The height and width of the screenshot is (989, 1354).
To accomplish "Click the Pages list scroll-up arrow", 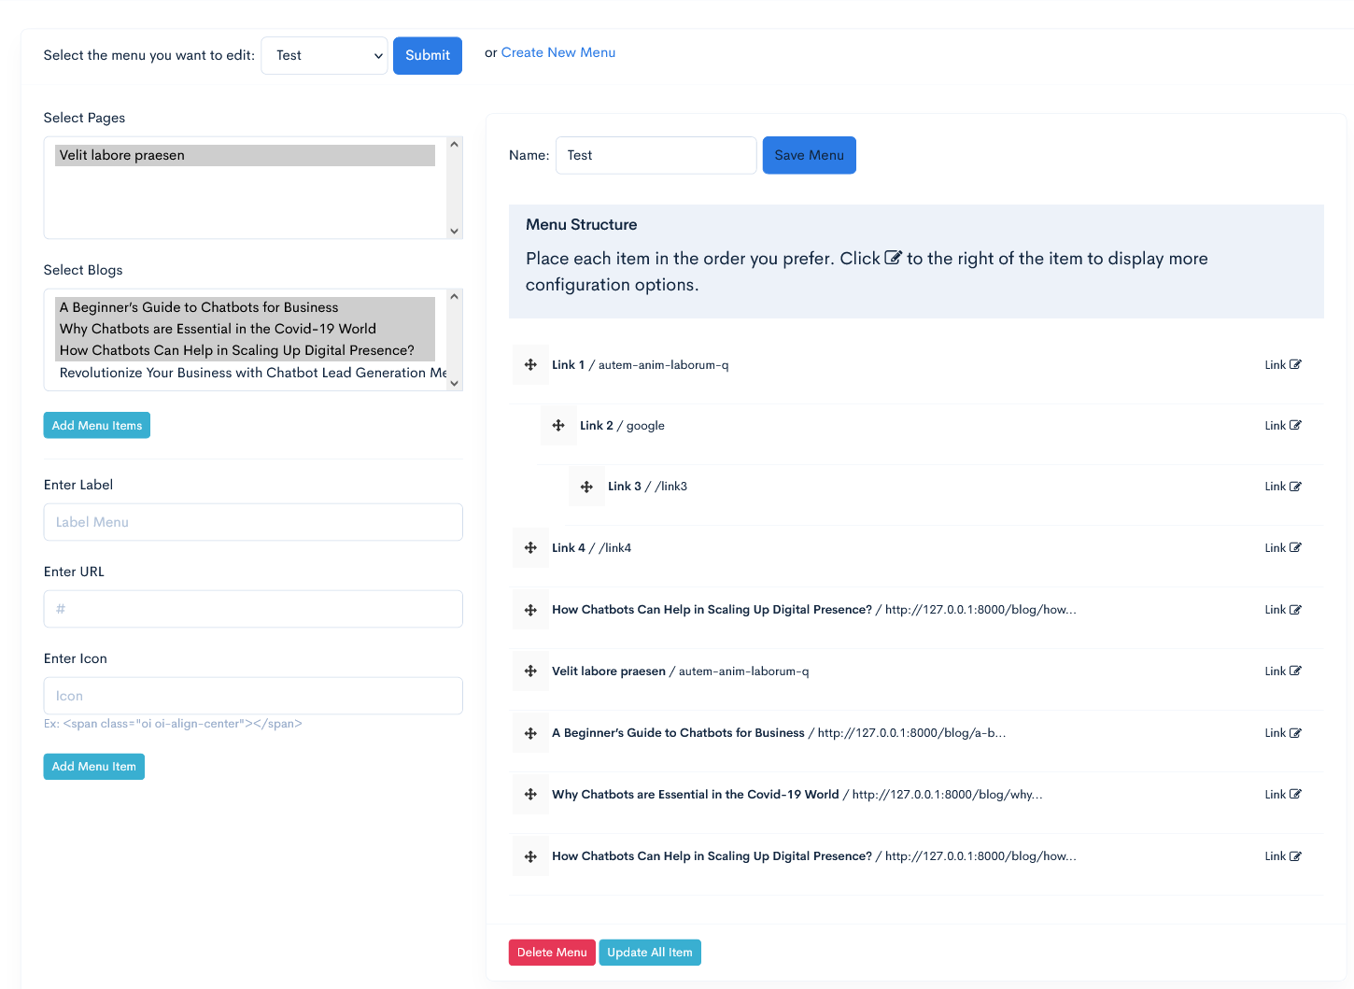I will [455, 144].
